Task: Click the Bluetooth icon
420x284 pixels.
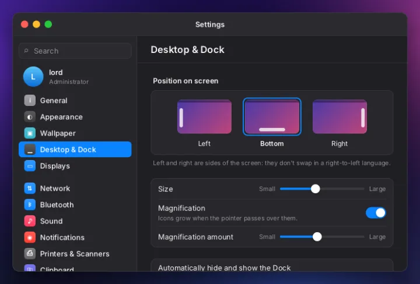Action: (30, 205)
